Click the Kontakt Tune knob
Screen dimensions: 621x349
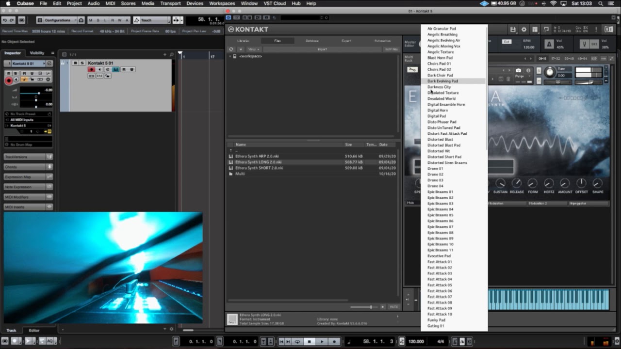(x=549, y=72)
